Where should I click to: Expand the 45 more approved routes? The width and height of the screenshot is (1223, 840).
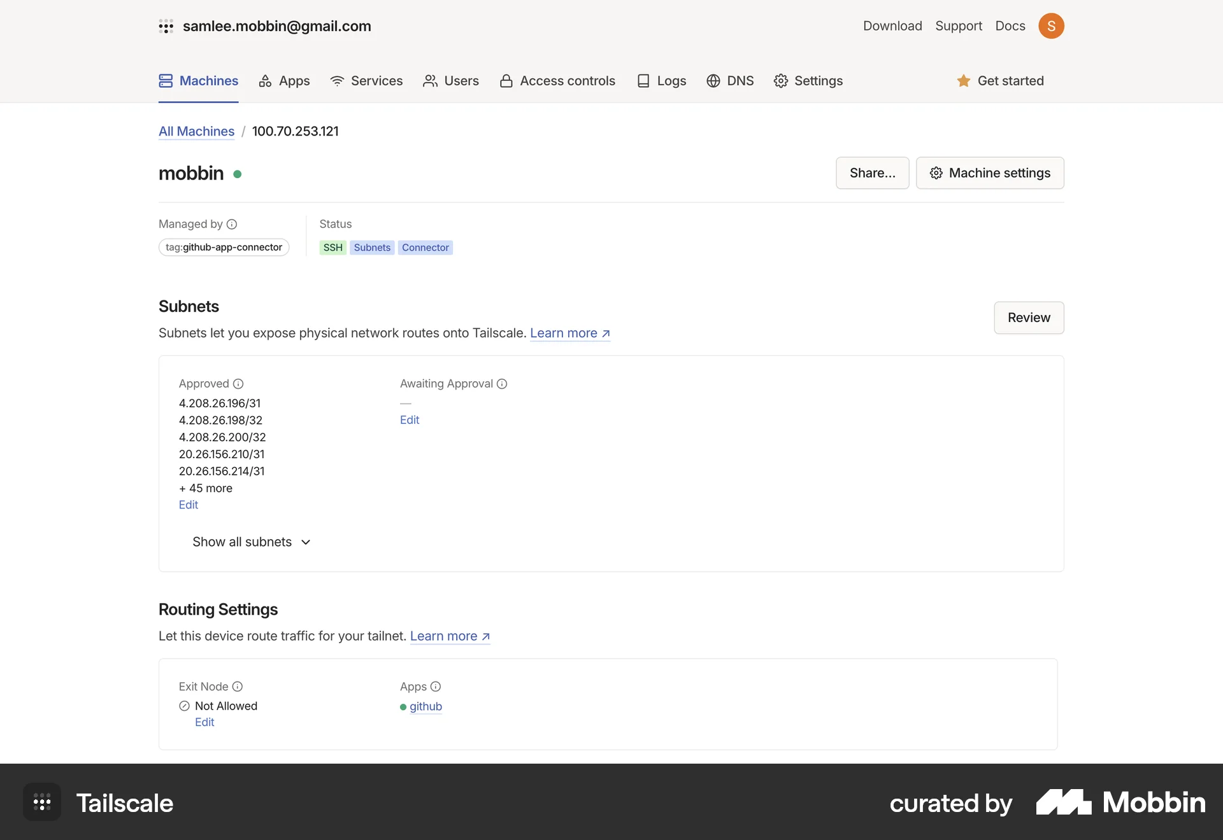[x=205, y=488]
